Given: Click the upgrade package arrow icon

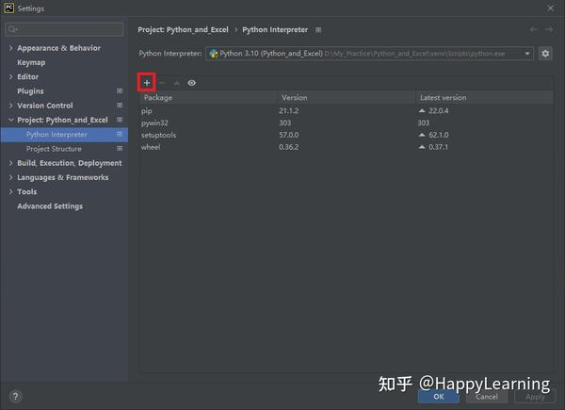Looking at the screenshot, I should (x=177, y=83).
